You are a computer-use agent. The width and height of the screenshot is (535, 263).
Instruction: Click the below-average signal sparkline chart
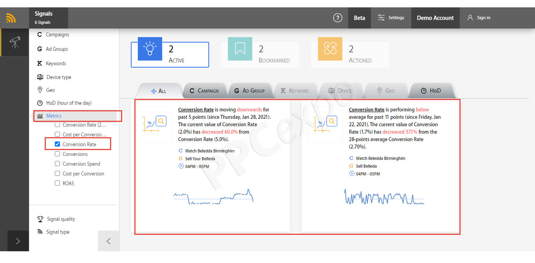(x=384, y=197)
